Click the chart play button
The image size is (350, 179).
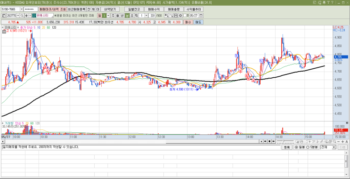[261, 141]
